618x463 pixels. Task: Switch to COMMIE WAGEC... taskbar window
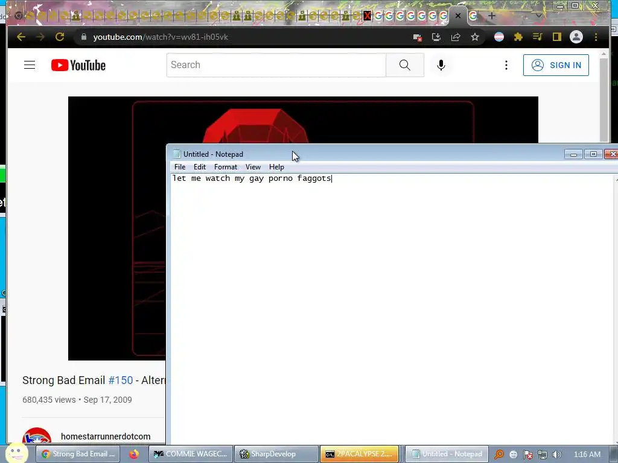coord(190,454)
